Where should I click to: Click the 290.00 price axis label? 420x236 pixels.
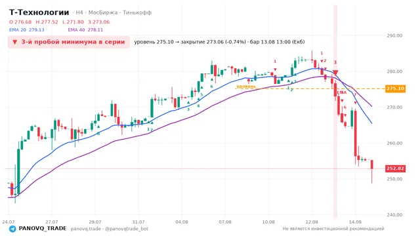(394, 35)
